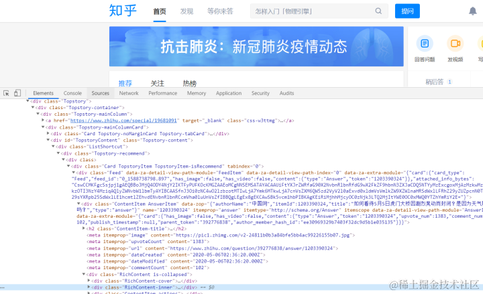Select the 推荐 feed tab
483x294 pixels.
[x=125, y=83]
